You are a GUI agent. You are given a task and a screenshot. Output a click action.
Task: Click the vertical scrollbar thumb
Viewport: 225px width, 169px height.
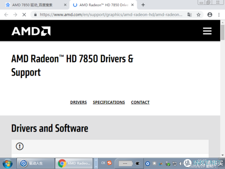(223, 32)
